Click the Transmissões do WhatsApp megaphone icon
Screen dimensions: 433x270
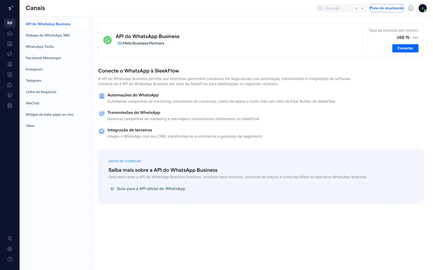click(102, 114)
